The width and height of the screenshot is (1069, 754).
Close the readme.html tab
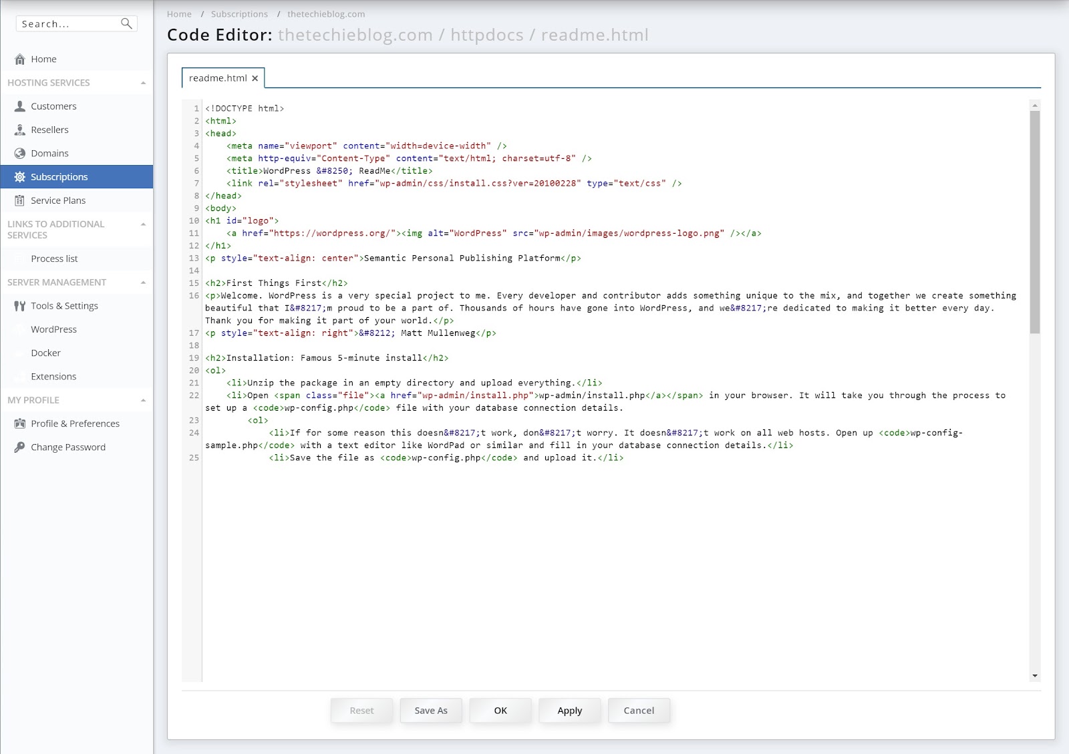255,78
